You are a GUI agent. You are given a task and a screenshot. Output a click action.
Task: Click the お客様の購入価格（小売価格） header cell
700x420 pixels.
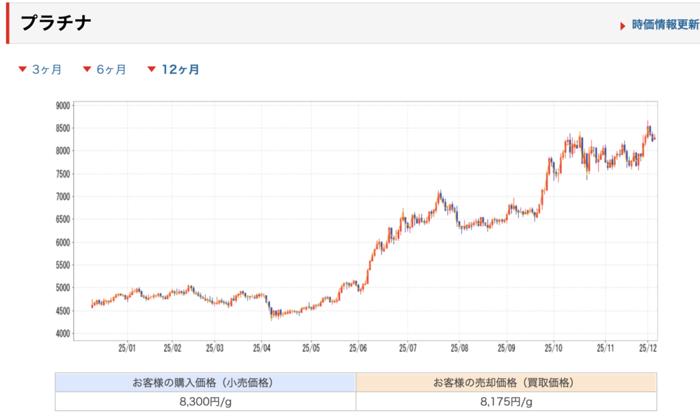205,382
